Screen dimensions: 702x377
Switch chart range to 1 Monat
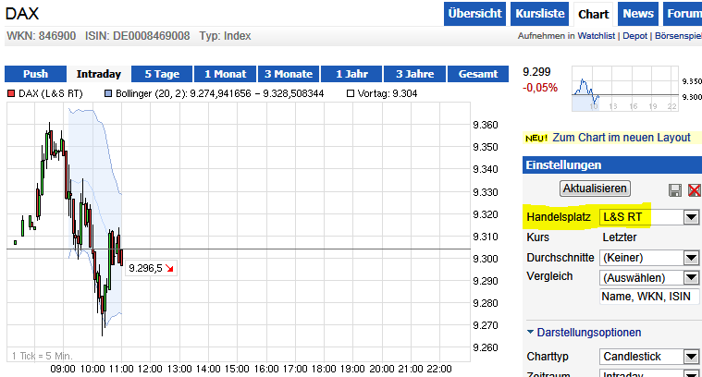click(x=225, y=74)
